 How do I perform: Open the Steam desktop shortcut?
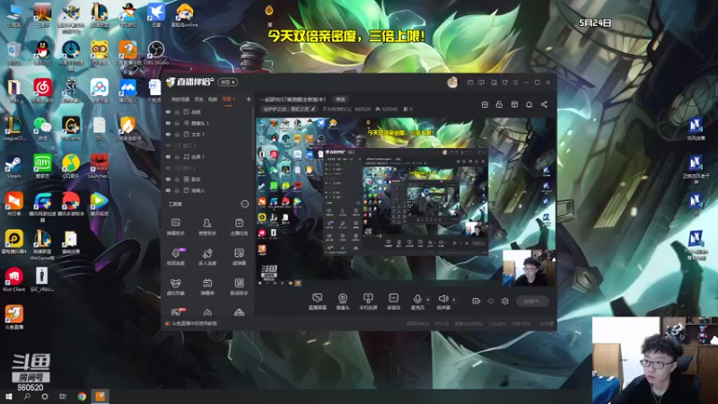13,167
